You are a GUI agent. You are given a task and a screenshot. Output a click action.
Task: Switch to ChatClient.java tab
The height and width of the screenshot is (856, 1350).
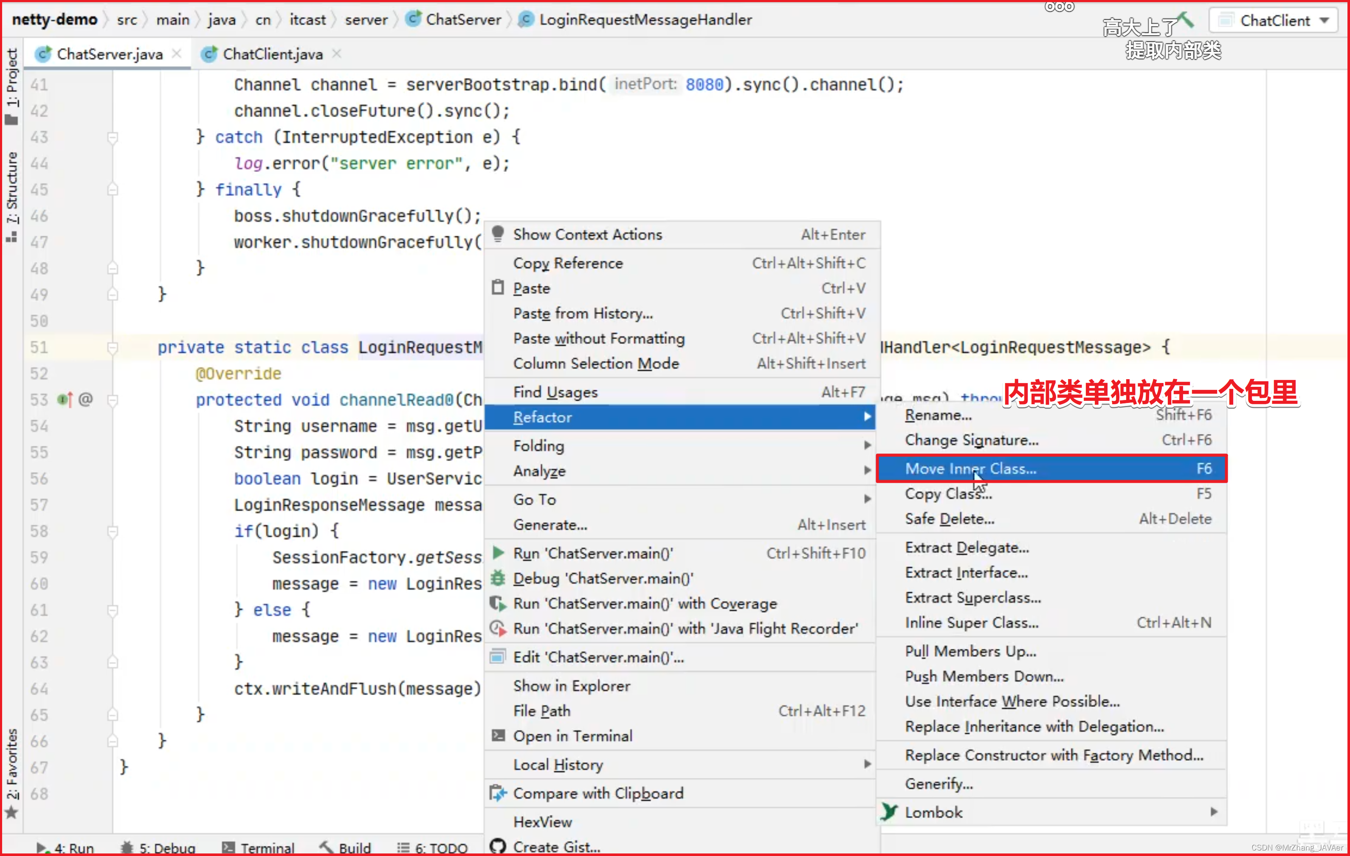tap(272, 54)
